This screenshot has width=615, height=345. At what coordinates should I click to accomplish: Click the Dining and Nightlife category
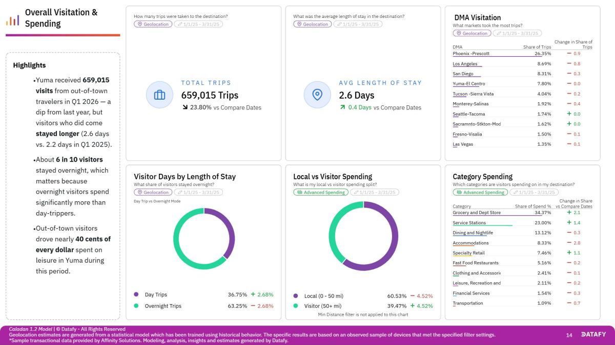pyautogui.click(x=473, y=233)
